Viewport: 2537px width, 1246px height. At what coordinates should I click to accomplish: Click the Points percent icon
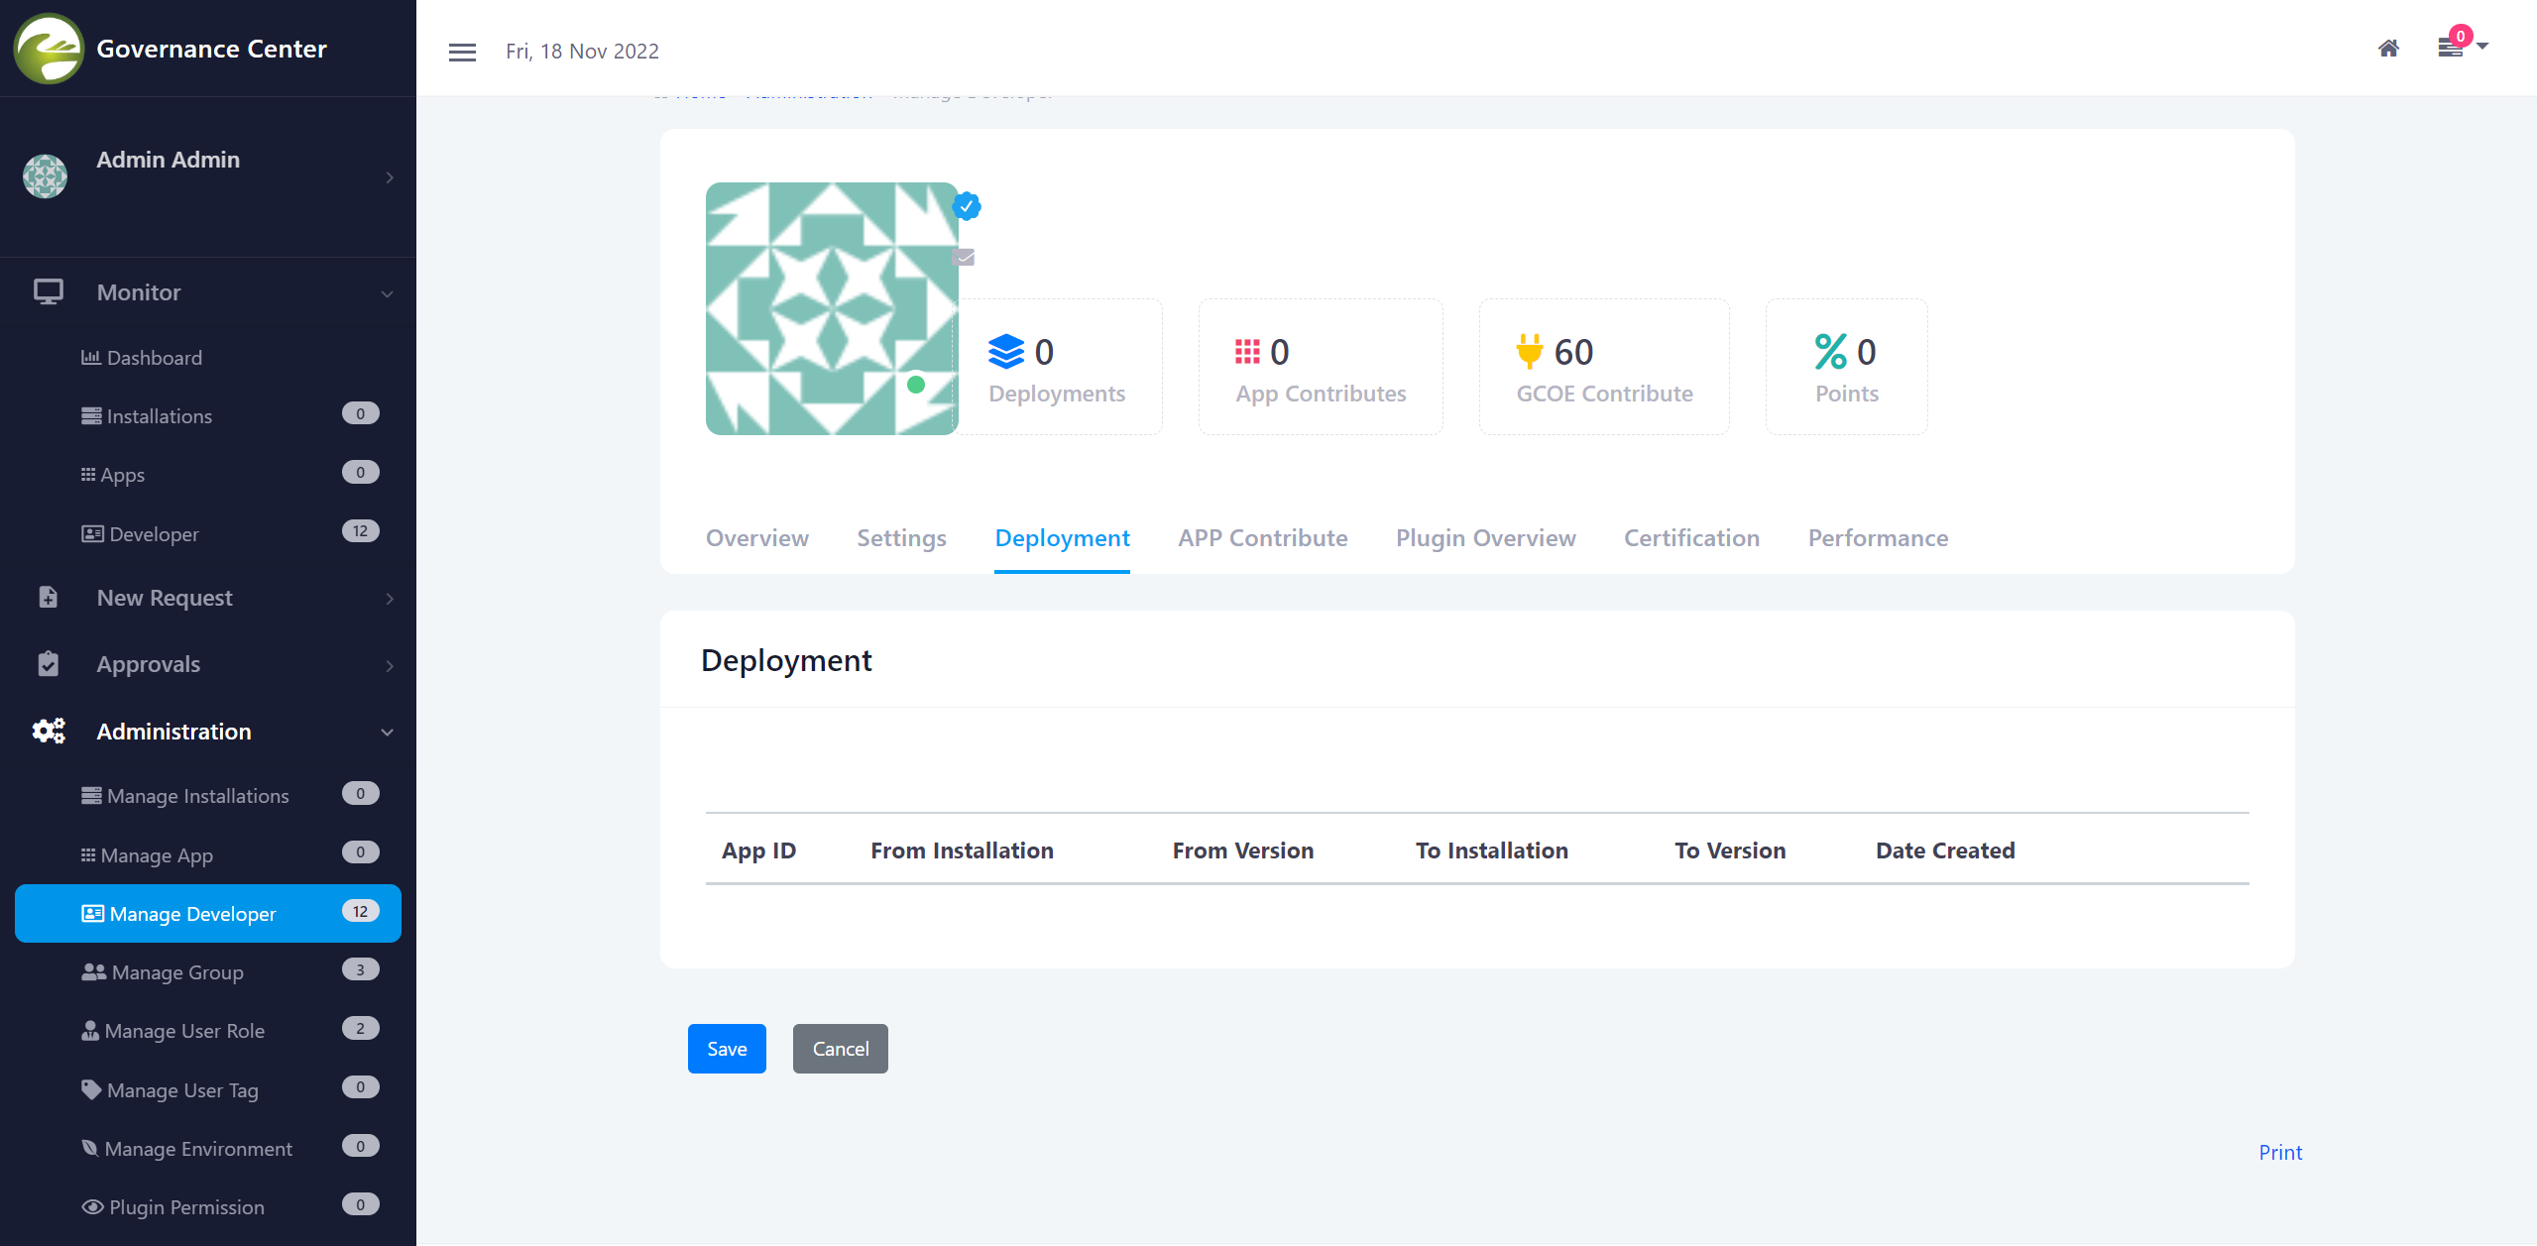pyautogui.click(x=1830, y=352)
